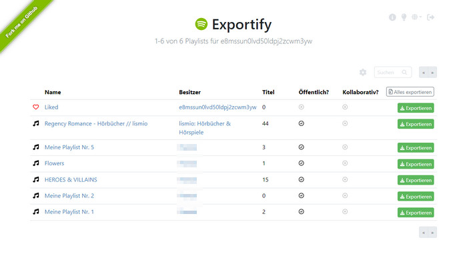The width and height of the screenshot is (467, 258).
Task: Click the Kollaborativ icon for HEROES & VILLAINS
Action: (345, 179)
